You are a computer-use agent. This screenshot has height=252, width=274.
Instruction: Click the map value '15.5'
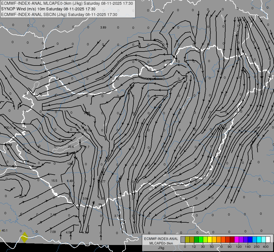pos(54,181)
